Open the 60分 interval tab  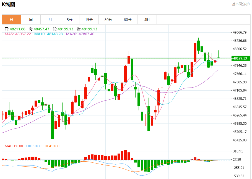128,20
